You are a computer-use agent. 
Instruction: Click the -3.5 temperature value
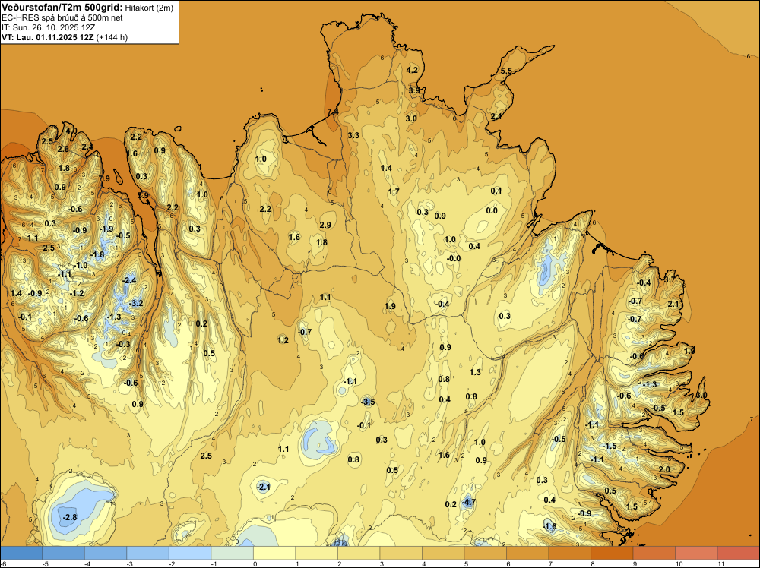[368, 402]
